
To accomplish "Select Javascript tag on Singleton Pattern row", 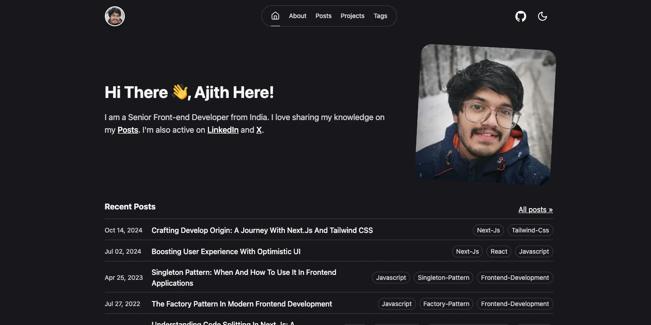I will [391, 278].
